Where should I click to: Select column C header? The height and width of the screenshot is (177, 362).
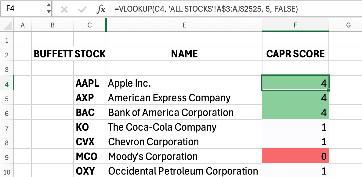click(89, 25)
